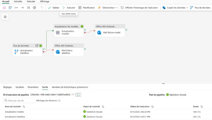
Task: Open the Réglages tab
Action: click(x=8, y=87)
